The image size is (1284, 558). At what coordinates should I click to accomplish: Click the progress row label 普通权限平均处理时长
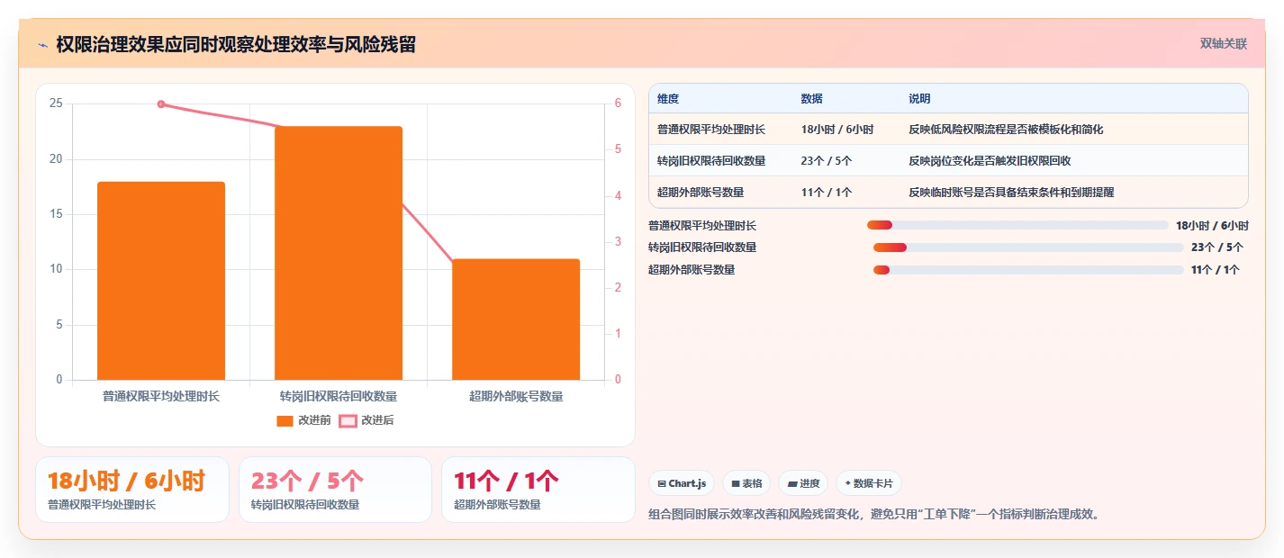coord(702,226)
